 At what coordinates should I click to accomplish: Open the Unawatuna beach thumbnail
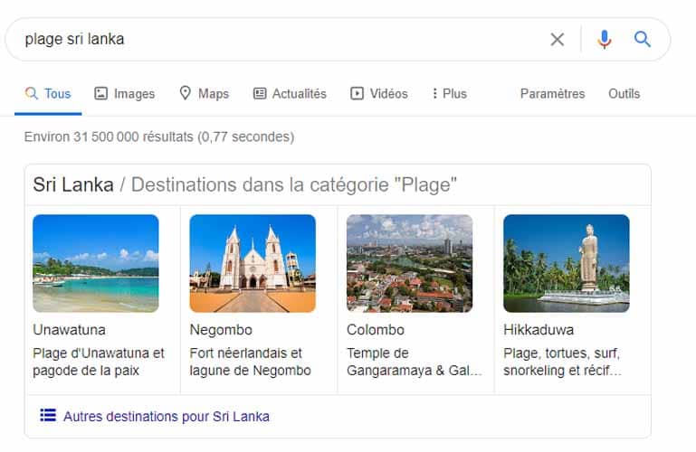point(96,264)
